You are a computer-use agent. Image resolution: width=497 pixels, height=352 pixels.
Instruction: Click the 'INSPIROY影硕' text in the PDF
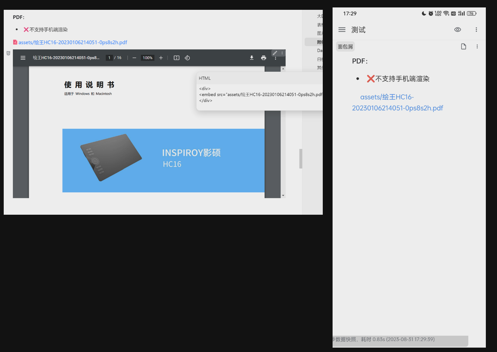pos(191,153)
